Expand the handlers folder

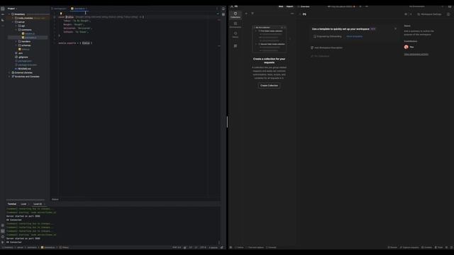point(16,41)
